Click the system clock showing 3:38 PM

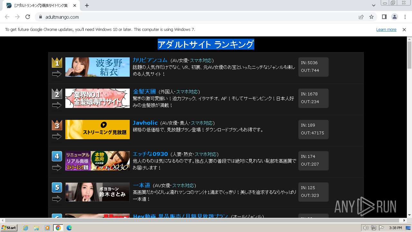[x=395, y=228]
